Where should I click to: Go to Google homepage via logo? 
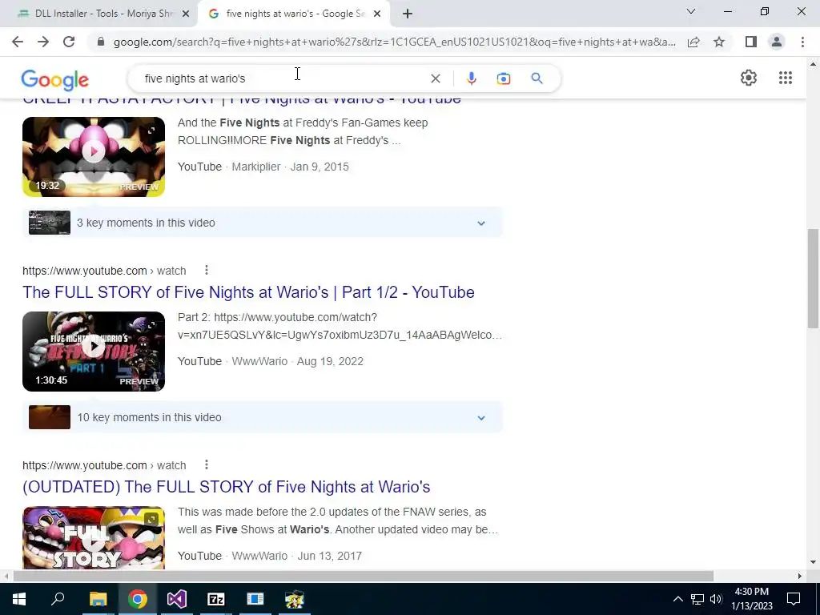click(x=55, y=80)
